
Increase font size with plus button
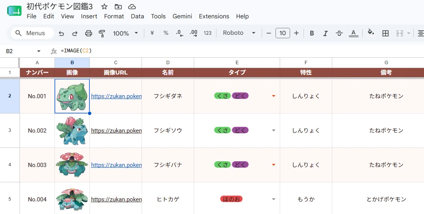pyautogui.click(x=296, y=33)
